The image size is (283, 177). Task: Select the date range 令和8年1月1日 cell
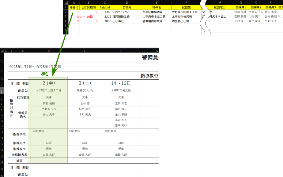pos(35,67)
